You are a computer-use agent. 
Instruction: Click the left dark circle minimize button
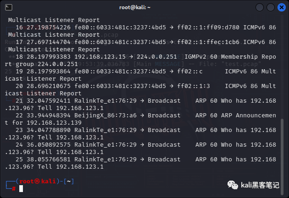pos(259,7)
